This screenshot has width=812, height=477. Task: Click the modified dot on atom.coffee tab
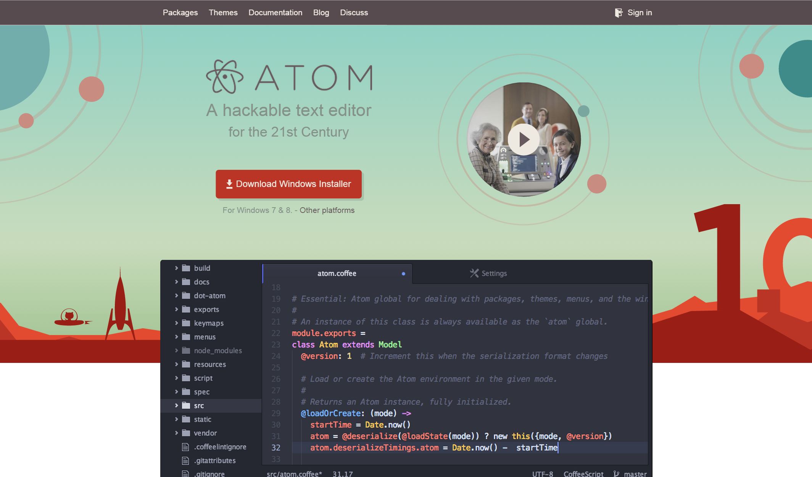click(x=403, y=274)
